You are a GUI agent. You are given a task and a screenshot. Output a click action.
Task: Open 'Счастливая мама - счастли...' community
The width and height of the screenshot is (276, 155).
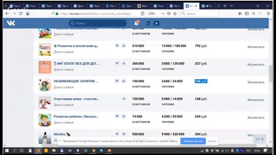coord(76,99)
